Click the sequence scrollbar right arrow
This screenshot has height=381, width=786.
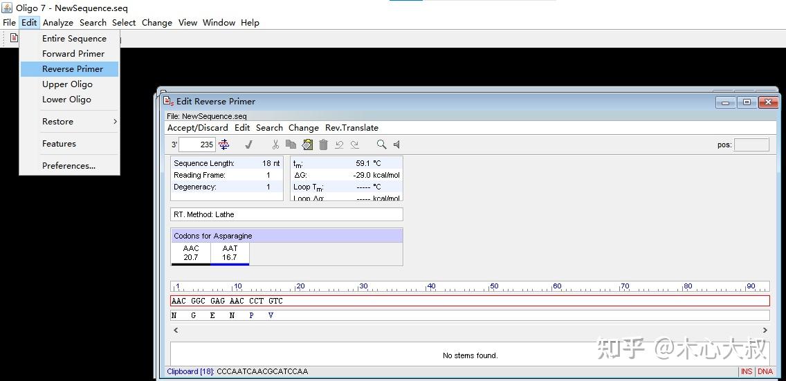point(765,330)
